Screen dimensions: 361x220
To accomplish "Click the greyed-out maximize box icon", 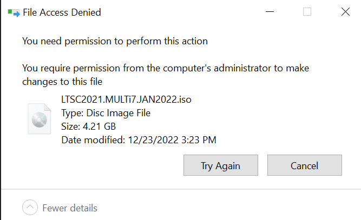I will [x=307, y=12].
